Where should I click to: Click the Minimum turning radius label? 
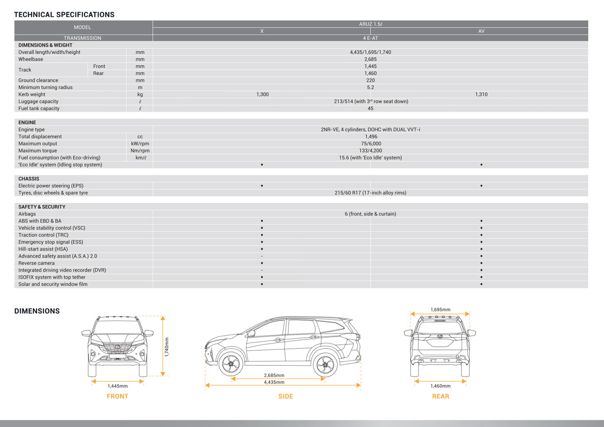[x=45, y=88]
